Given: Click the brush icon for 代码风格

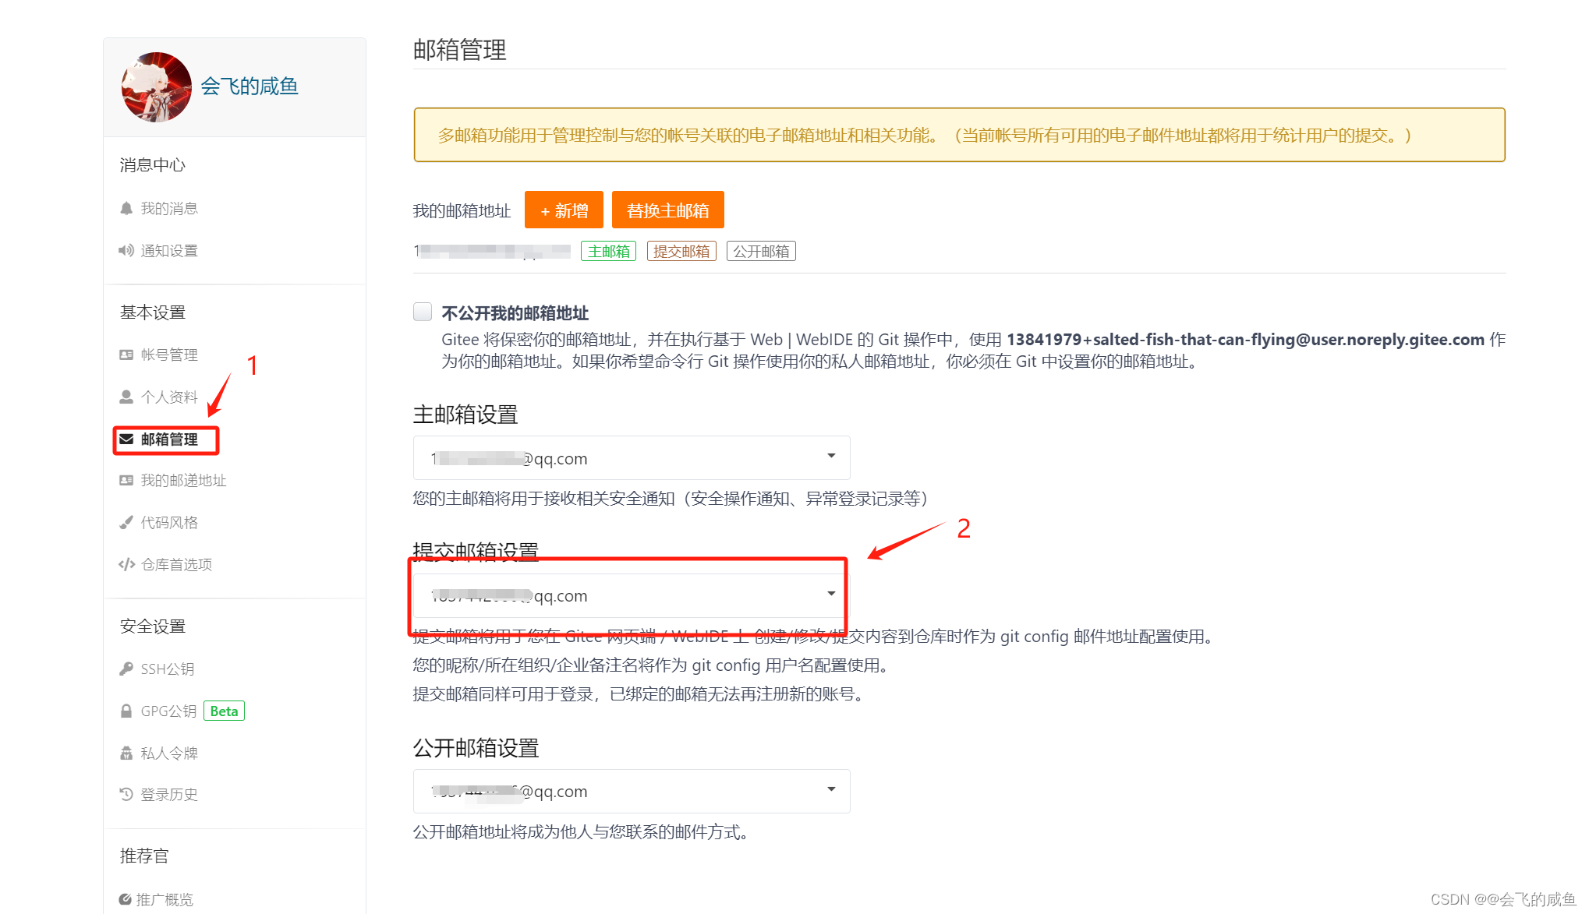Looking at the screenshot, I should (x=126, y=522).
